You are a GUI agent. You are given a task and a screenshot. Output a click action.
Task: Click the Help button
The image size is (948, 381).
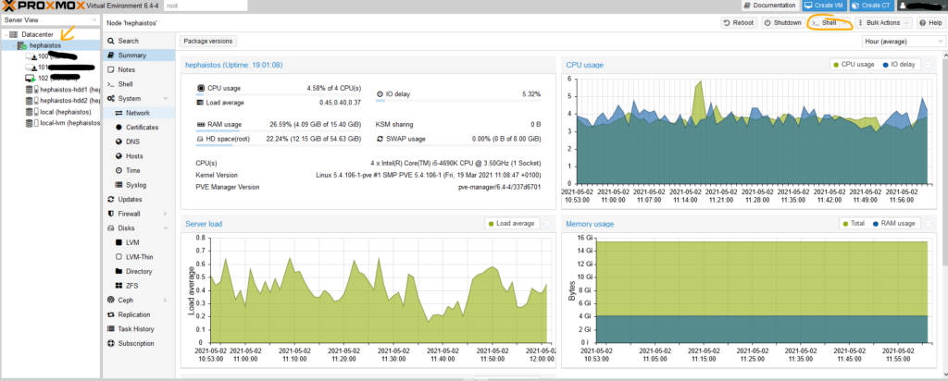[x=930, y=23]
